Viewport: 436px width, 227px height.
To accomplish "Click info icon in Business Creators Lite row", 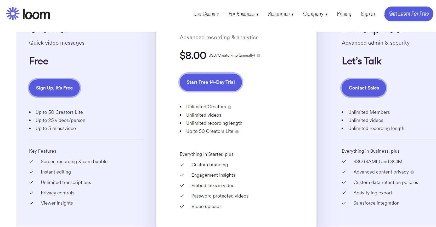I will tap(237, 132).
